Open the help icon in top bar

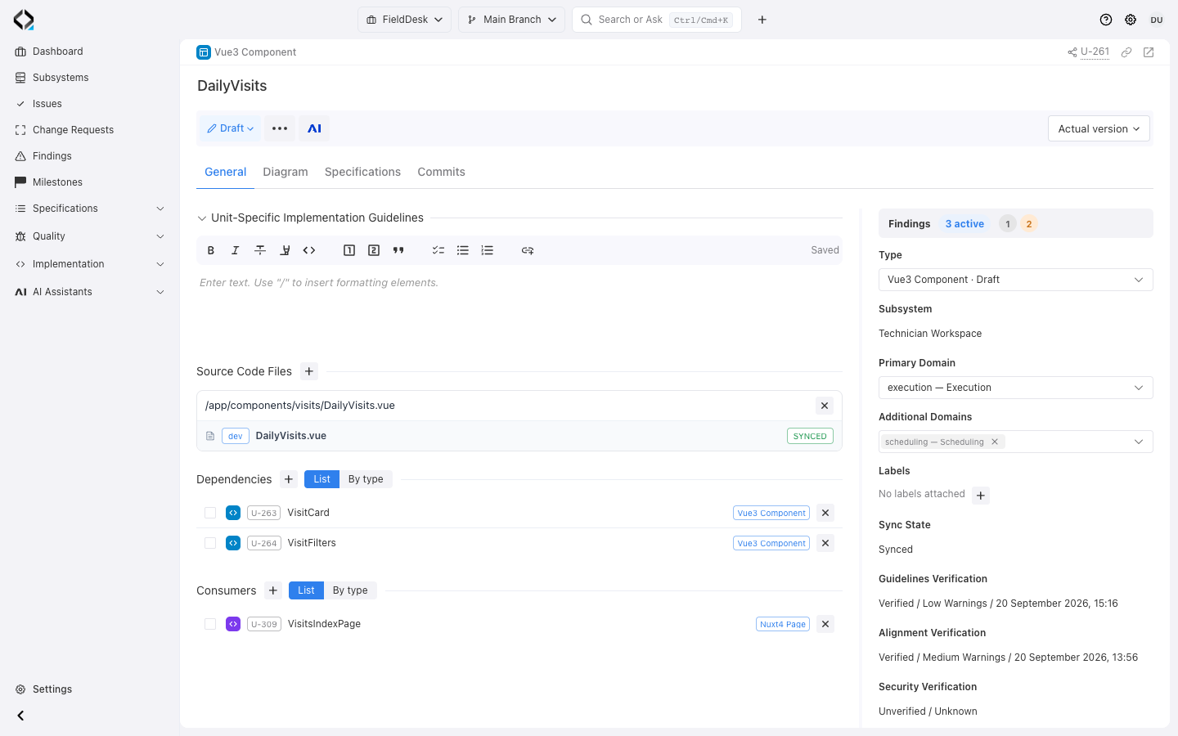coord(1106,20)
